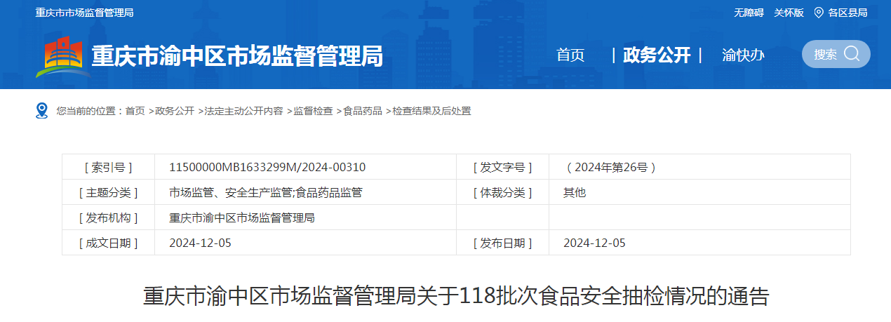
Task: Click the location pin icon beside 各区县局
Action: coord(819,13)
